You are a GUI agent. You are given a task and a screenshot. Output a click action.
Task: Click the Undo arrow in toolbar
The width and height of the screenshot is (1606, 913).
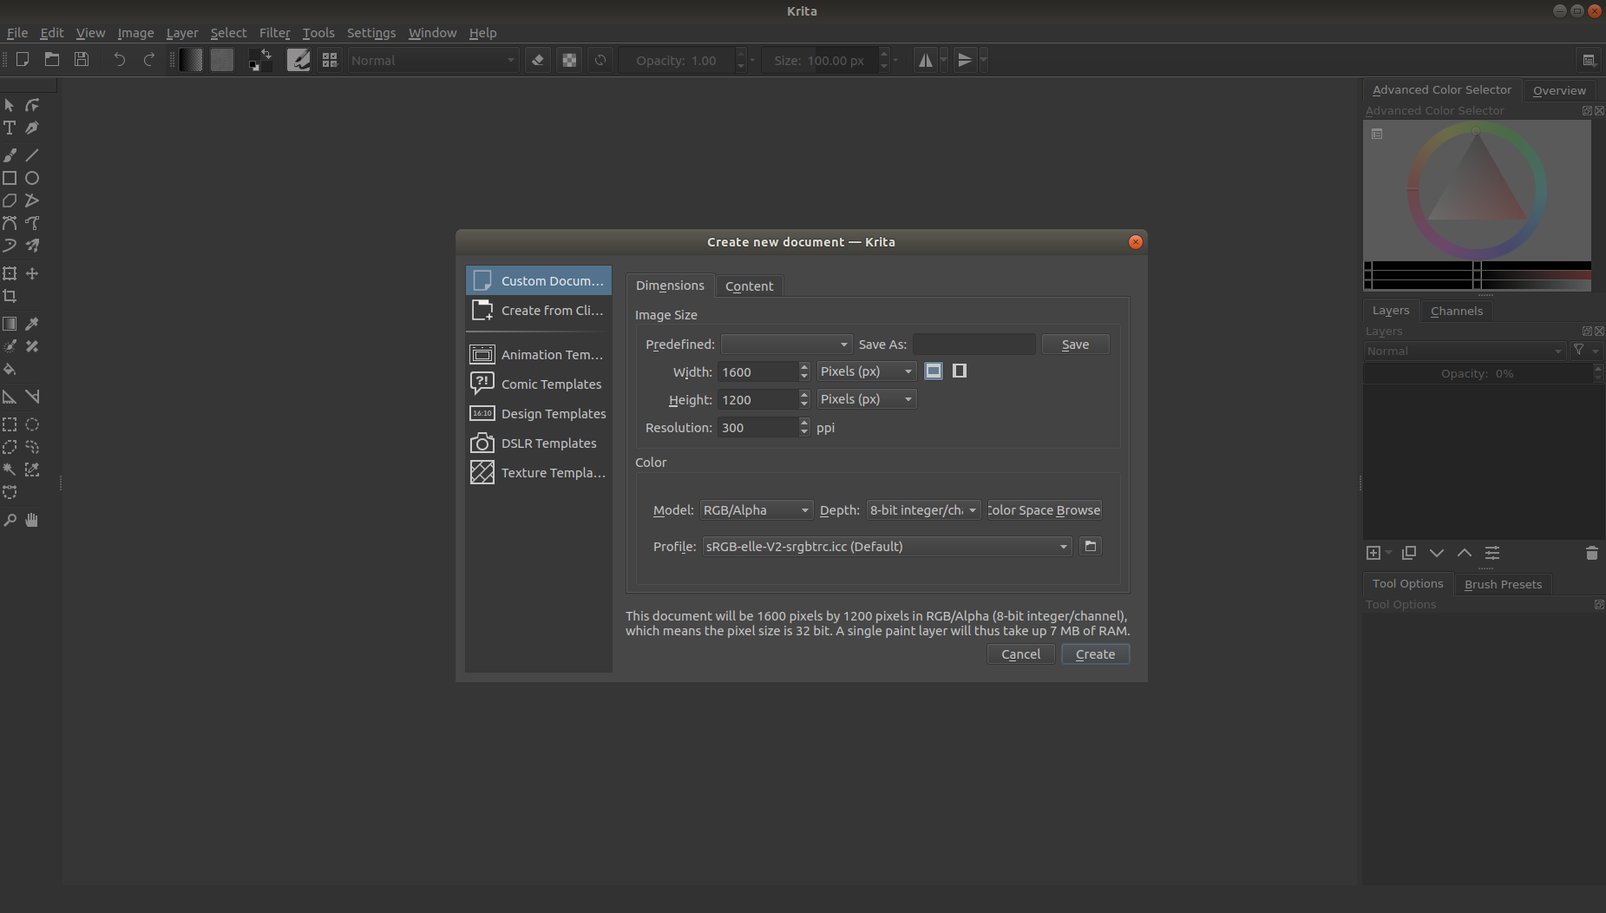coord(120,60)
